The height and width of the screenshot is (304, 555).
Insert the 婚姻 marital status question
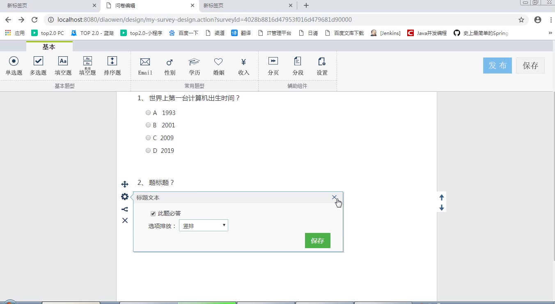219,66
